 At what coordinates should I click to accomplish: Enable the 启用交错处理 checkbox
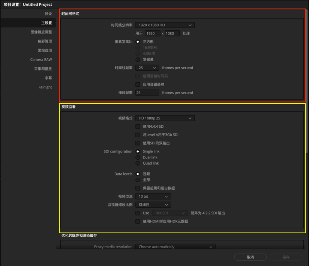coord(138,84)
